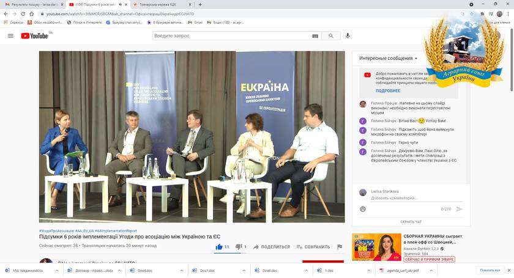Click the ПОДРОБНЕЕ link in chat notice
Image resolution: width=514 pixels, height=278 pixels.
[x=388, y=90]
